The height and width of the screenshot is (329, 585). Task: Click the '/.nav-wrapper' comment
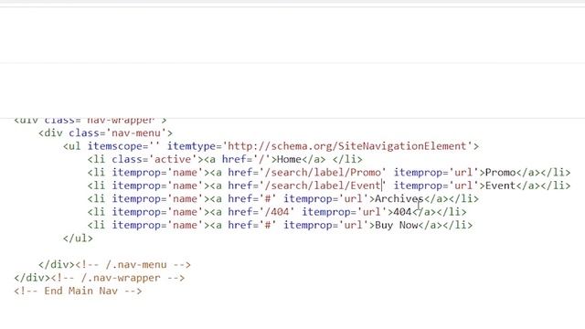(x=118, y=278)
